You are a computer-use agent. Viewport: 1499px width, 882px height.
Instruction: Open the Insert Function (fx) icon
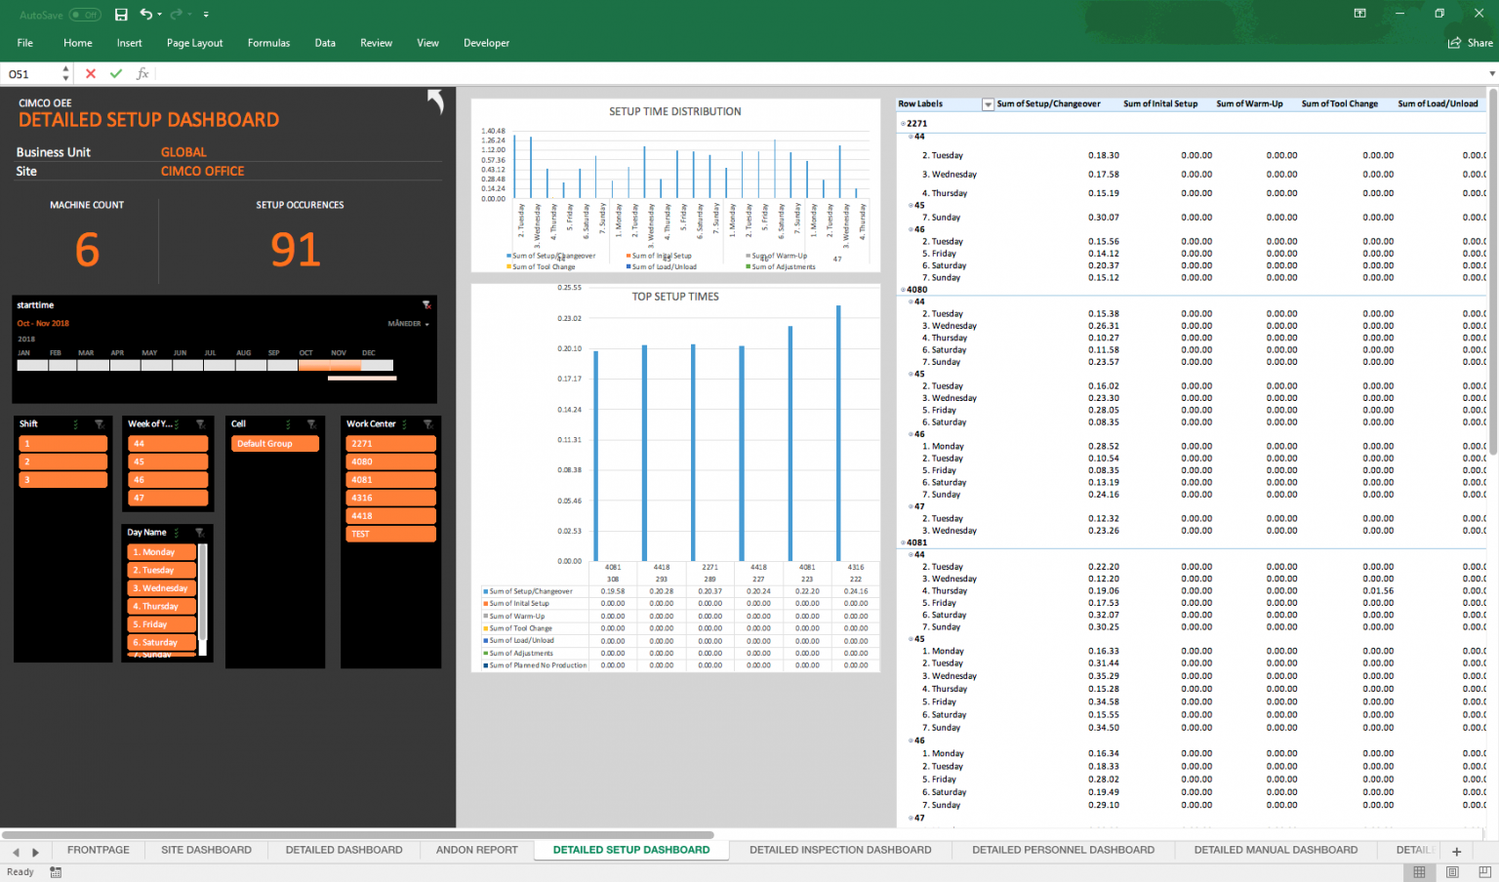(142, 73)
